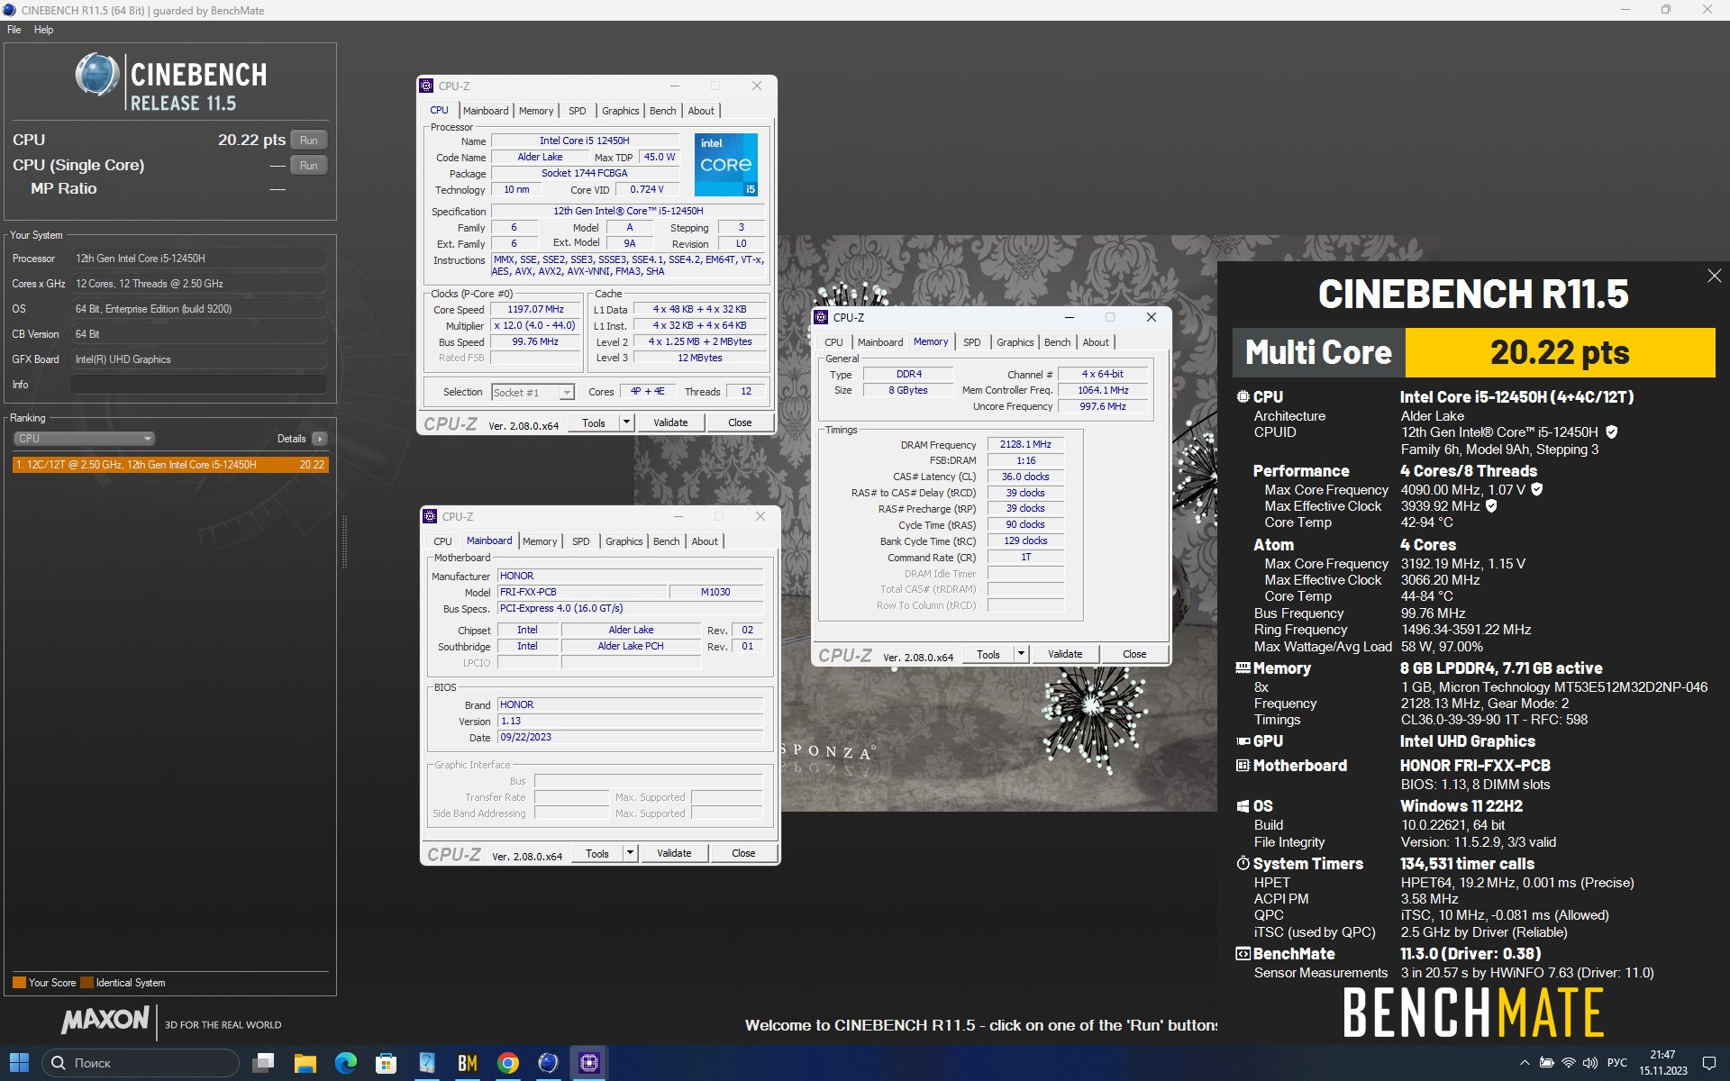Viewport: 1730px width, 1081px height.
Task: Click the orange Your Score legend swatch
Action: tap(19, 983)
